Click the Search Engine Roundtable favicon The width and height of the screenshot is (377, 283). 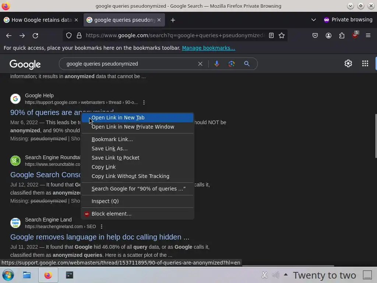(x=15, y=161)
